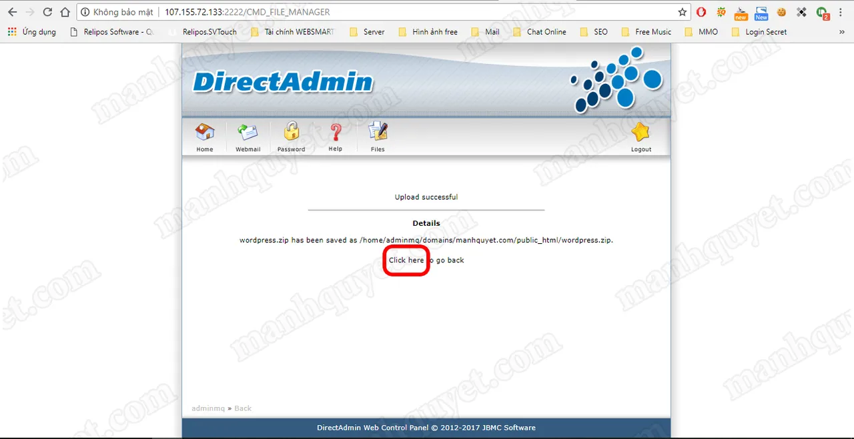Click the 'Upload successful' message text
The image size is (854, 439).
click(426, 197)
